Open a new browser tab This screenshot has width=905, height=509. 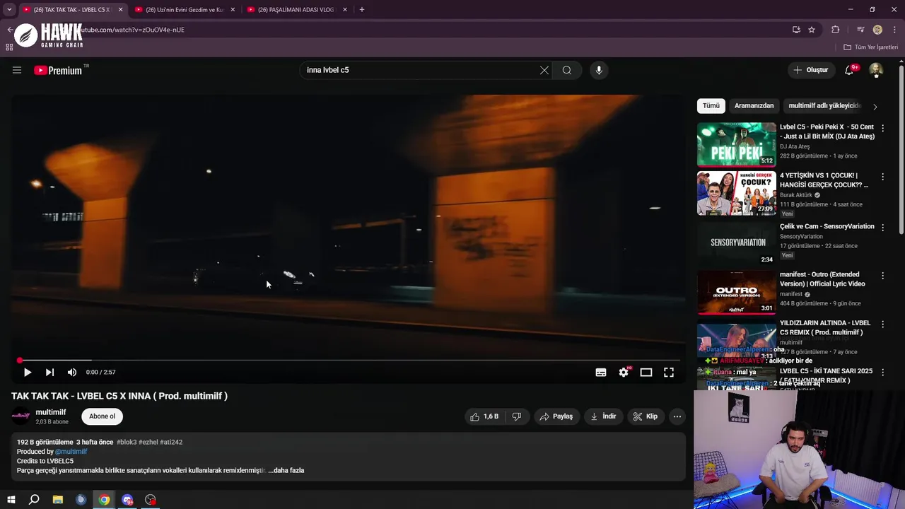click(x=362, y=10)
